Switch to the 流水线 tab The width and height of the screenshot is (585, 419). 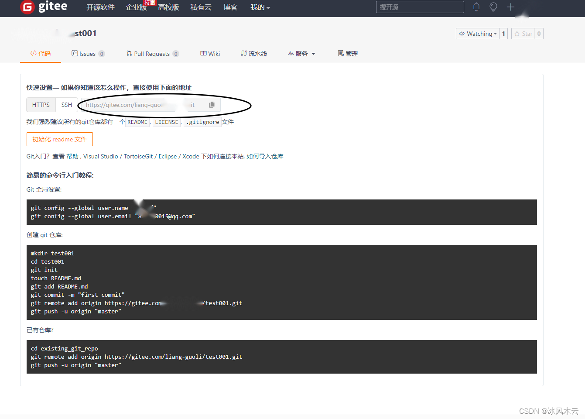[x=254, y=54]
